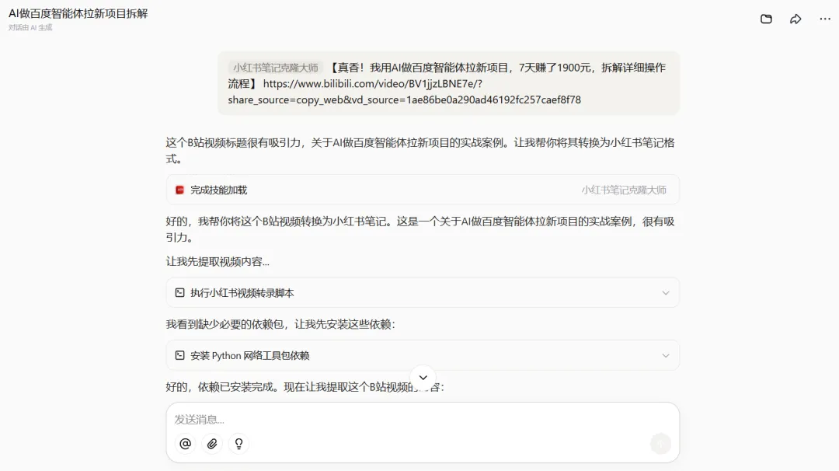Click the round scroll-to-bottom arrow button
839x471 pixels.
(423, 377)
